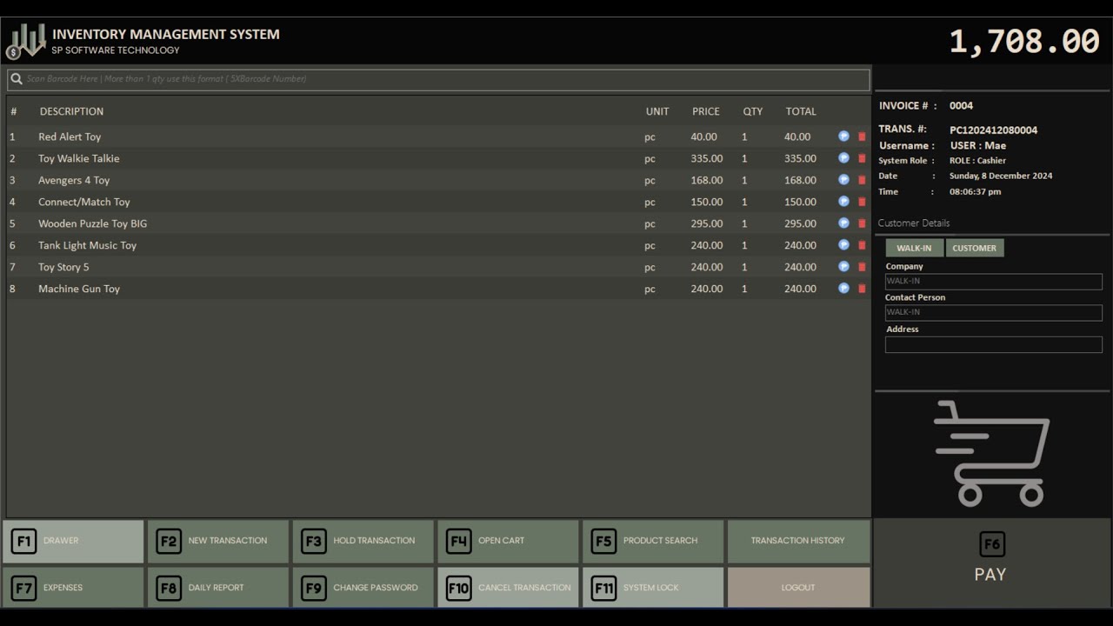1113x626 pixels.
Task: Select the Tank Light Music Toy description
Action: (x=87, y=245)
